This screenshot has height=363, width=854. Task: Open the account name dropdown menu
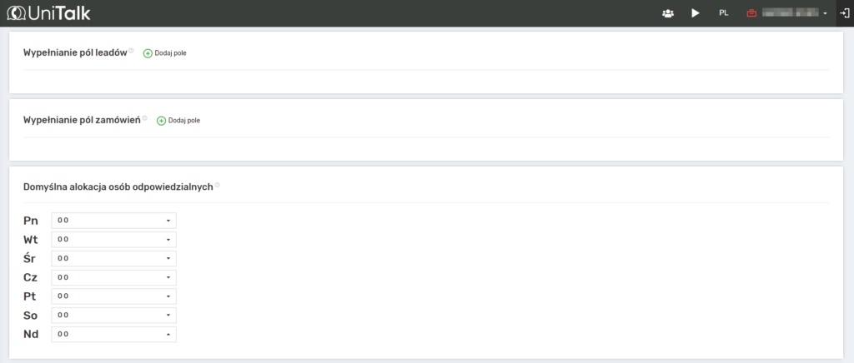824,13
